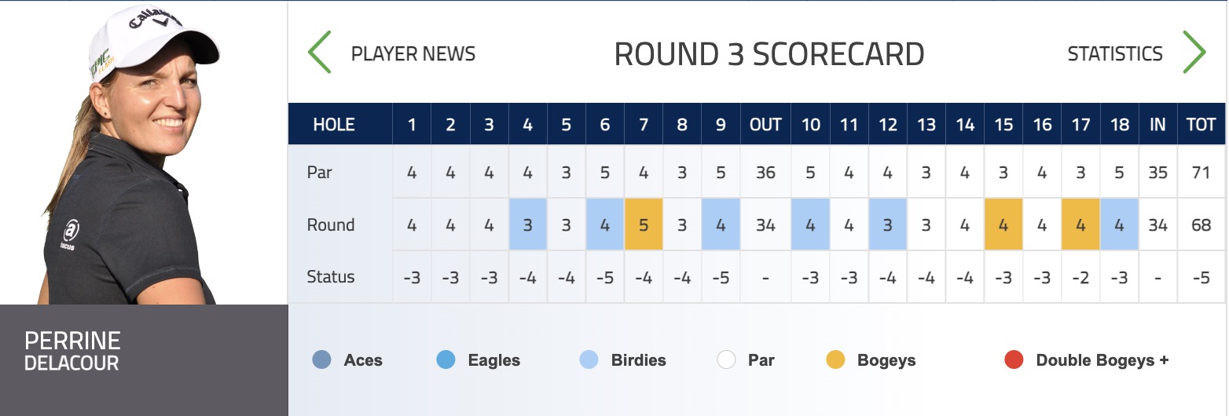This screenshot has width=1229, height=416.
Task: Click the right green arrow chevron
Action: [1194, 53]
